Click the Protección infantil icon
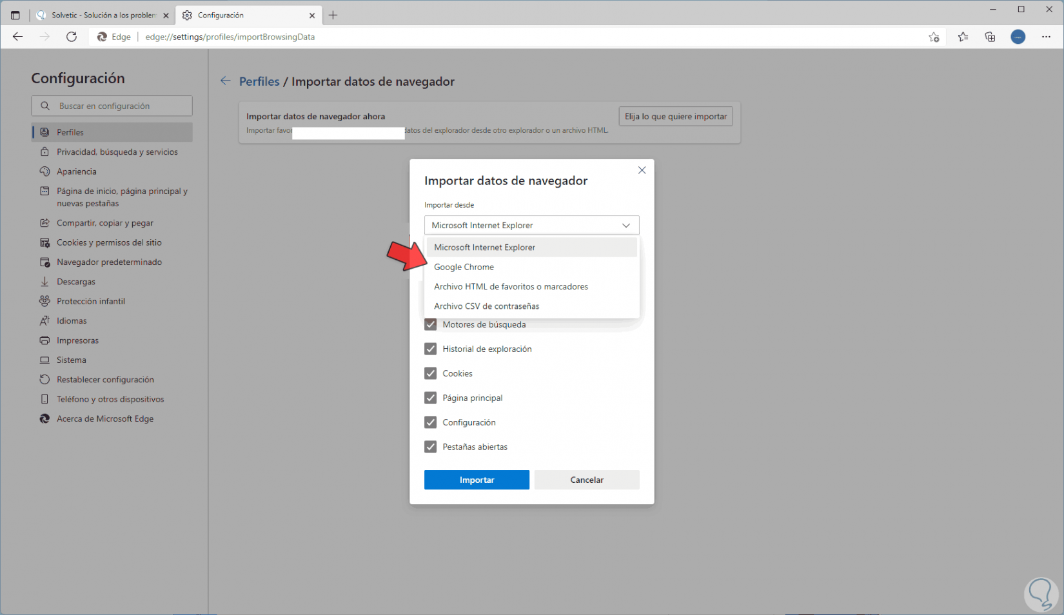 (44, 301)
